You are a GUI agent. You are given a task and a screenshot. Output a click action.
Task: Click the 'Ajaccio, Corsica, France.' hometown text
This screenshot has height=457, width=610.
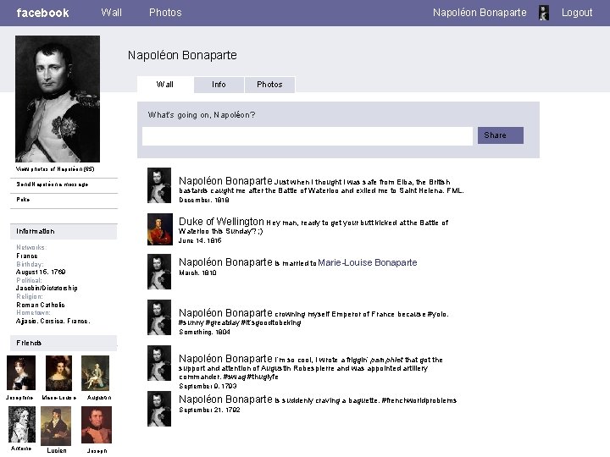pos(53,321)
